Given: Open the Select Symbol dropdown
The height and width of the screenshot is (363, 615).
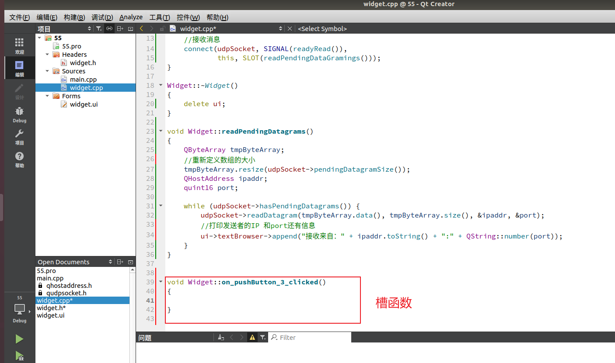Looking at the screenshot, I should pos(322,28).
